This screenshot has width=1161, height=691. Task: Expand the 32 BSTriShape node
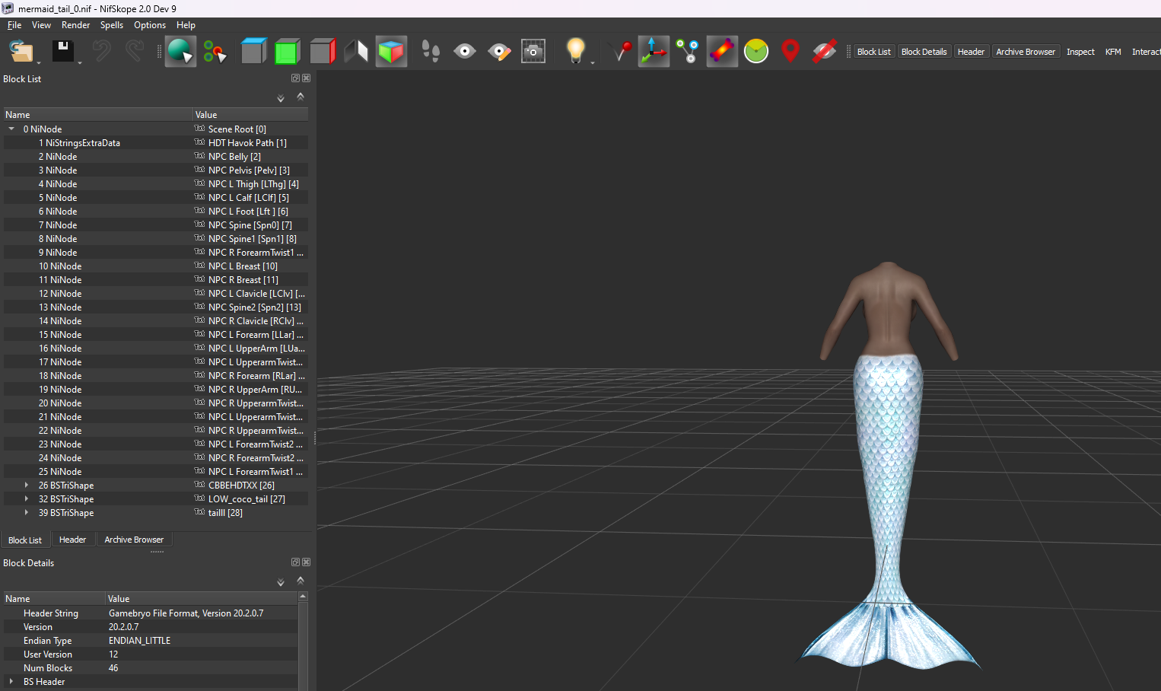(27, 499)
